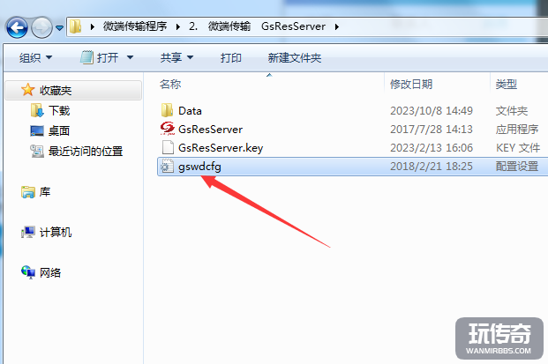The width and height of the screenshot is (548, 364).
Task: Open the 共享 menu
Action: (176, 57)
